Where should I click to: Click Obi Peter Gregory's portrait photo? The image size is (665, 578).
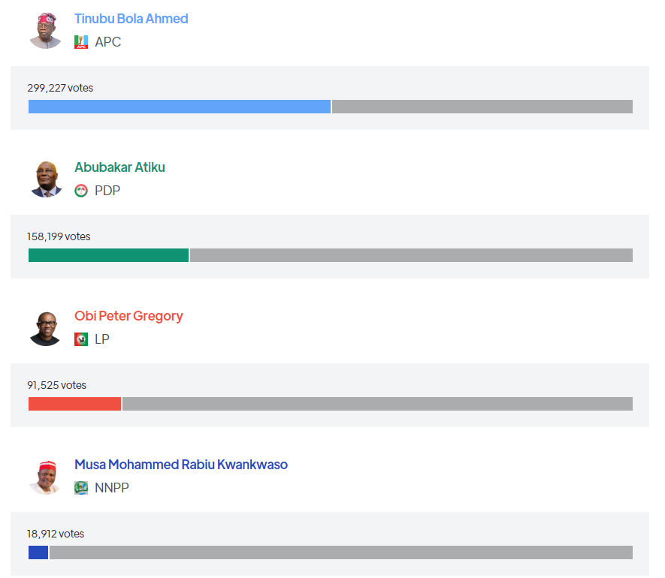pos(45,328)
